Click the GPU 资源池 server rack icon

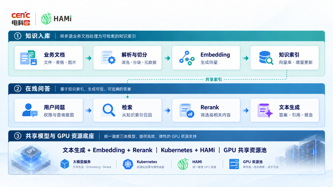coord(234,164)
